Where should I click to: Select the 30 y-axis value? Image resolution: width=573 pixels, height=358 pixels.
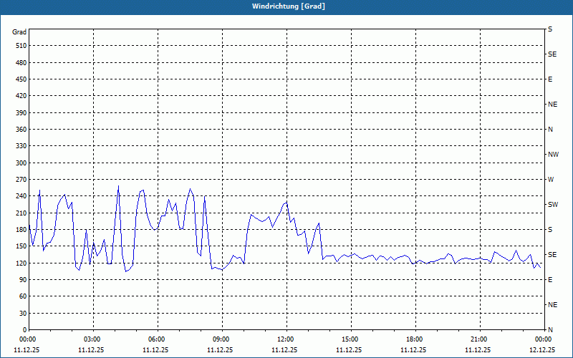[x=23, y=314]
